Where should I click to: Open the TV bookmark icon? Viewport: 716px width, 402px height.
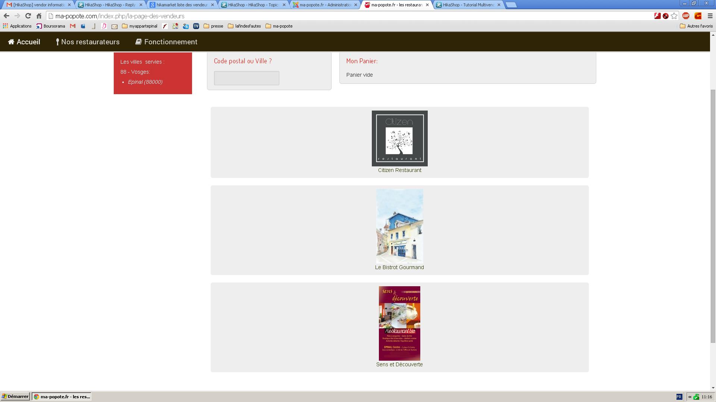[196, 26]
